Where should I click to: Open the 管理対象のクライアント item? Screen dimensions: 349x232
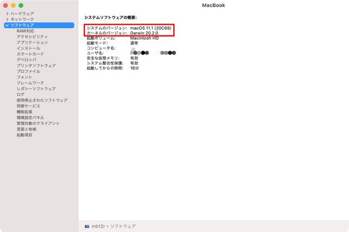[38, 123]
